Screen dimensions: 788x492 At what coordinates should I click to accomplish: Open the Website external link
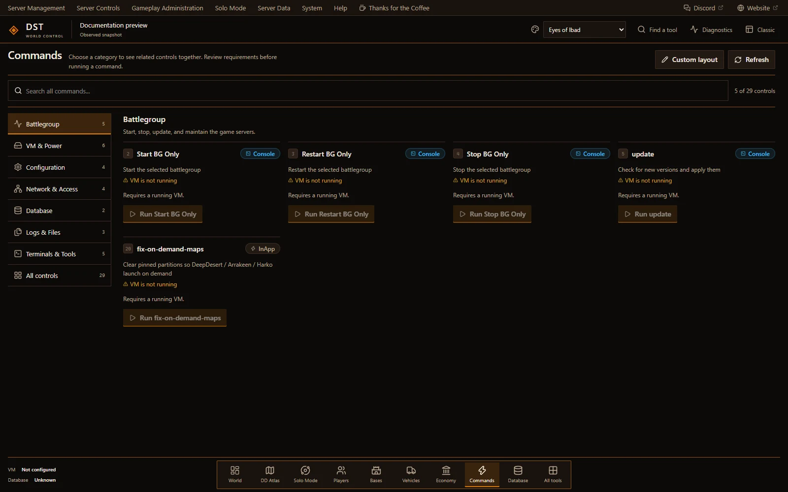tap(757, 8)
